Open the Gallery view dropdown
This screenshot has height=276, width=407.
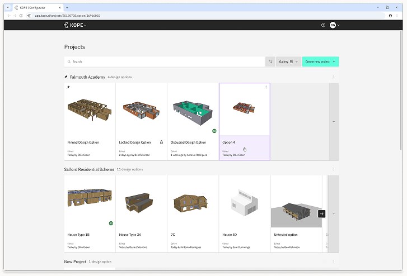pos(288,61)
